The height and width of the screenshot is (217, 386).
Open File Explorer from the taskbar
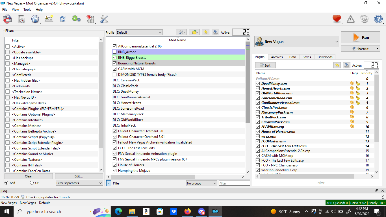(132, 211)
